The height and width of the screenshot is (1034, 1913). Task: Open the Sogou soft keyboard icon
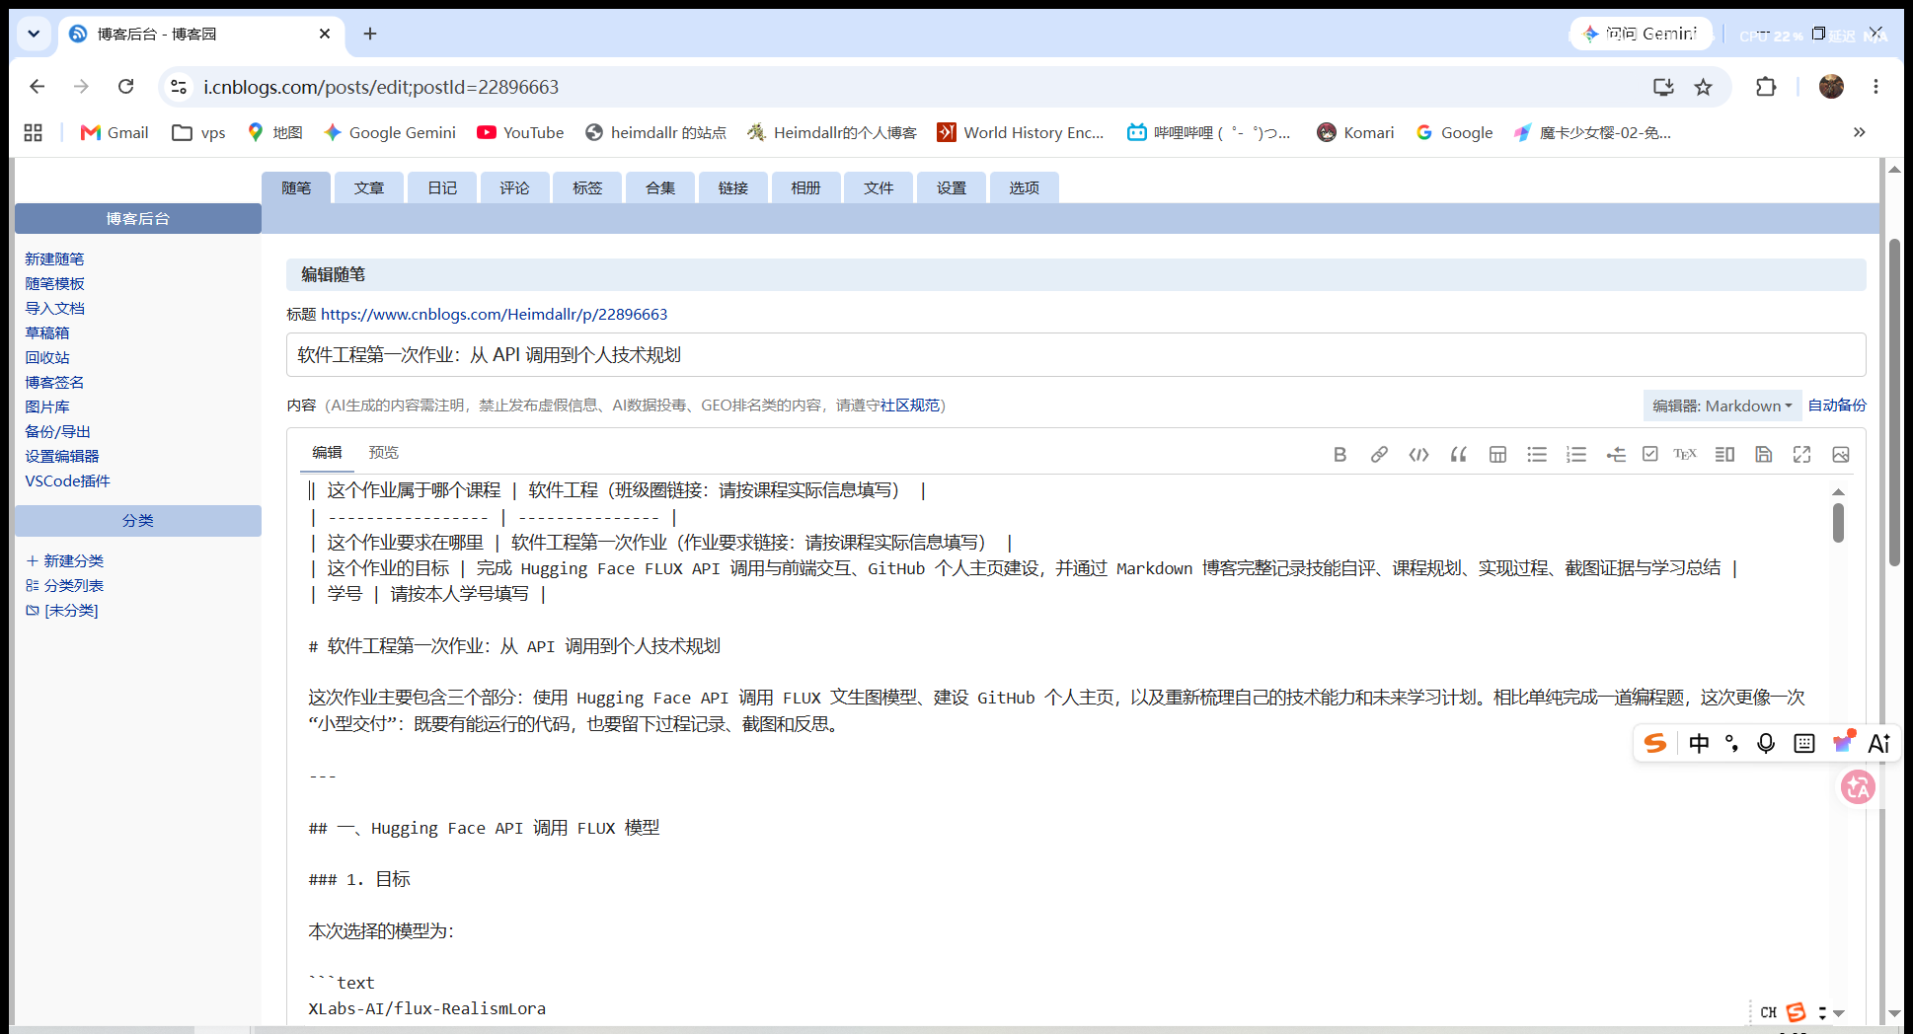point(1804,743)
